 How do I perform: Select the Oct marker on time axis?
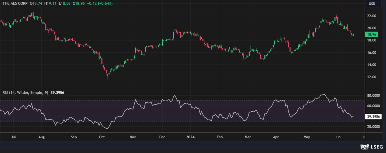(x=102, y=137)
